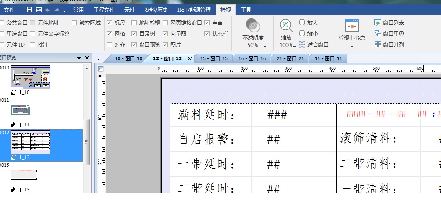
Task: Switch to the 15 - 窗口_15 tab
Action: pos(213,58)
